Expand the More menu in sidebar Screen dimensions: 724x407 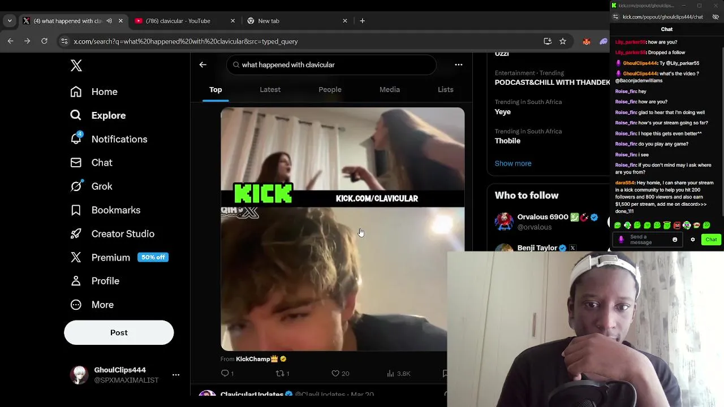[x=92, y=305]
